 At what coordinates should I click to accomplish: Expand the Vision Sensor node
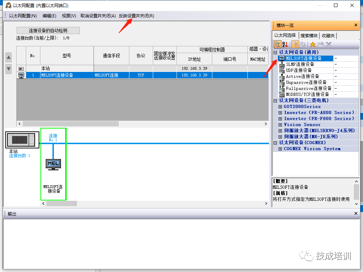point(280,125)
